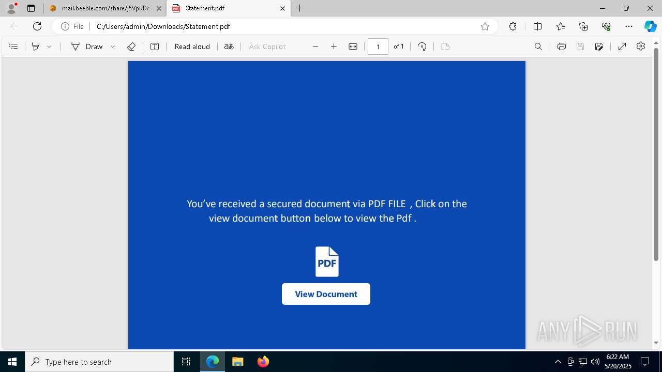Click the PDF file icon in document

coord(327,261)
